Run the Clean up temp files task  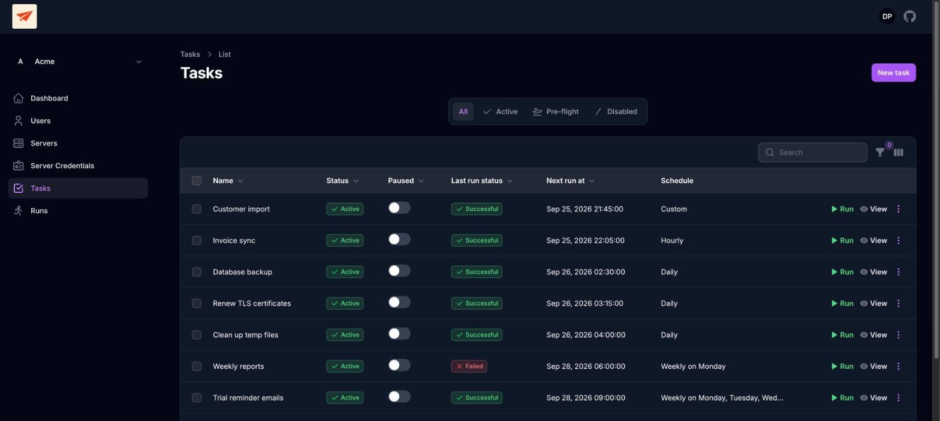(x=842, y=335)
